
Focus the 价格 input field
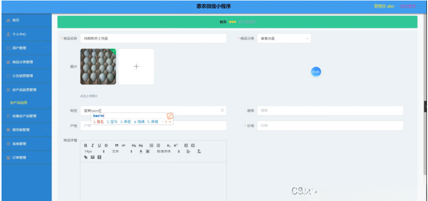(330, 126)
